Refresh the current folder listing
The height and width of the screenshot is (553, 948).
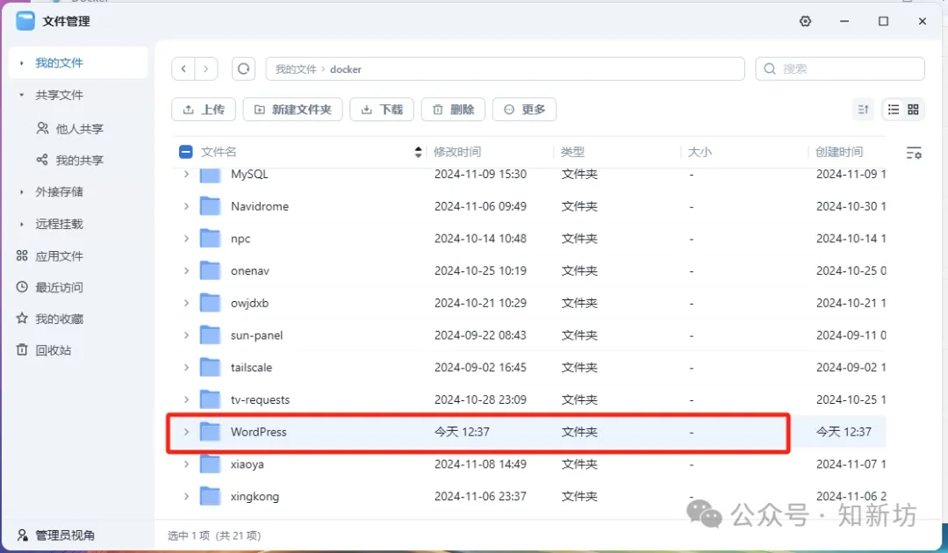243,68
